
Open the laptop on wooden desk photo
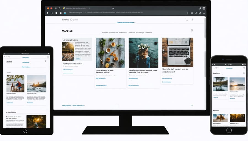coord(178,52)
